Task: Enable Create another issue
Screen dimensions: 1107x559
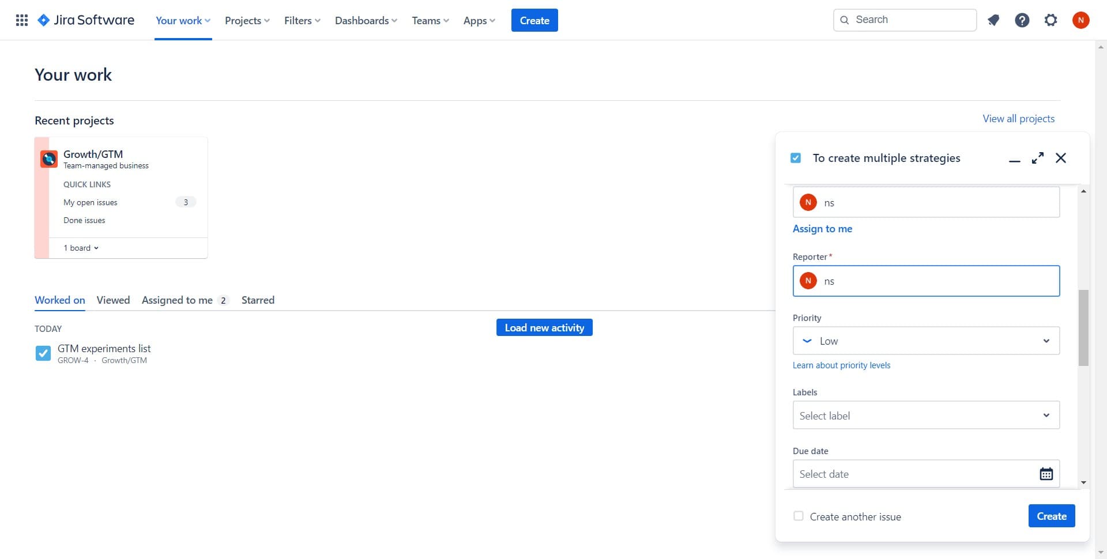Action: pyautogui.click(x=799, y=516)
